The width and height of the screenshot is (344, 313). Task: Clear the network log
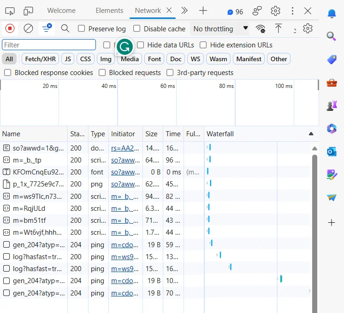(x=29, y=29)
